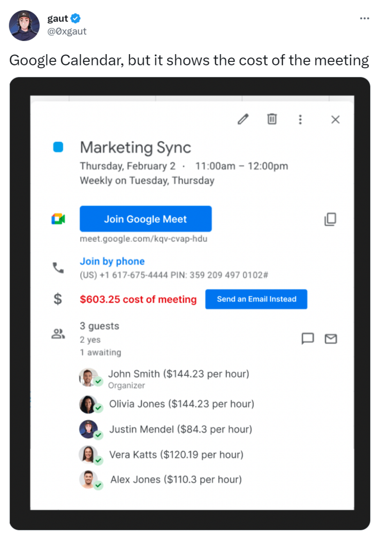Click Olivia Jones's avatar

tap(88, 404)
